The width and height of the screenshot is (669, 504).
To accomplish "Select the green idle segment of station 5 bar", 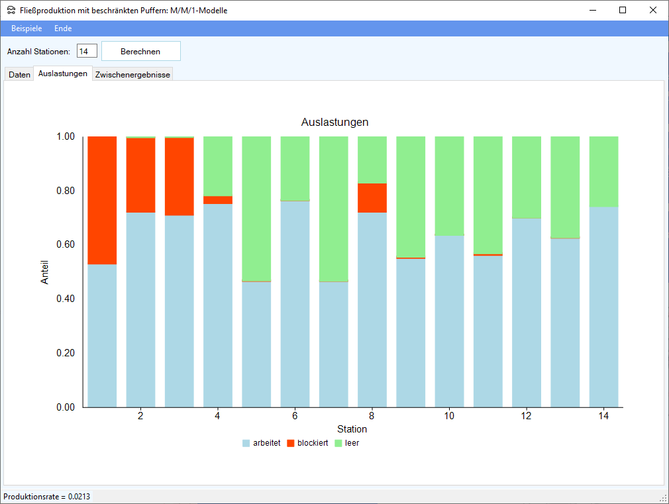I will click(256, 209).
